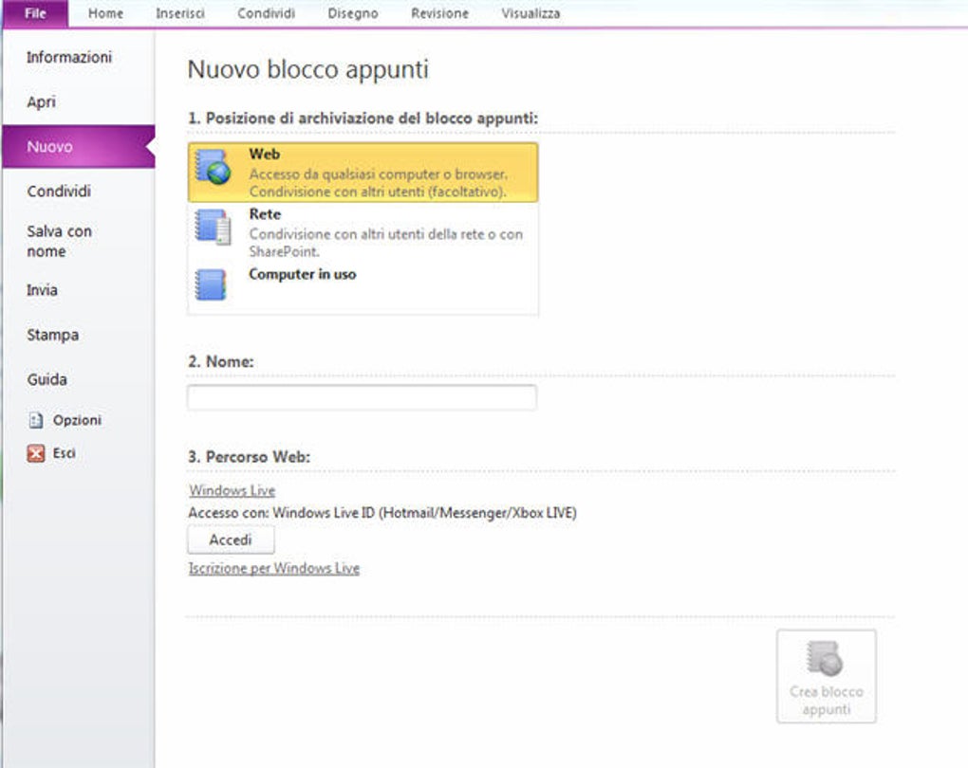Viewport: 968px width, 768px height.
Task: Open Iscrizione per Windows Live link
Action: [x=274, y=568]
